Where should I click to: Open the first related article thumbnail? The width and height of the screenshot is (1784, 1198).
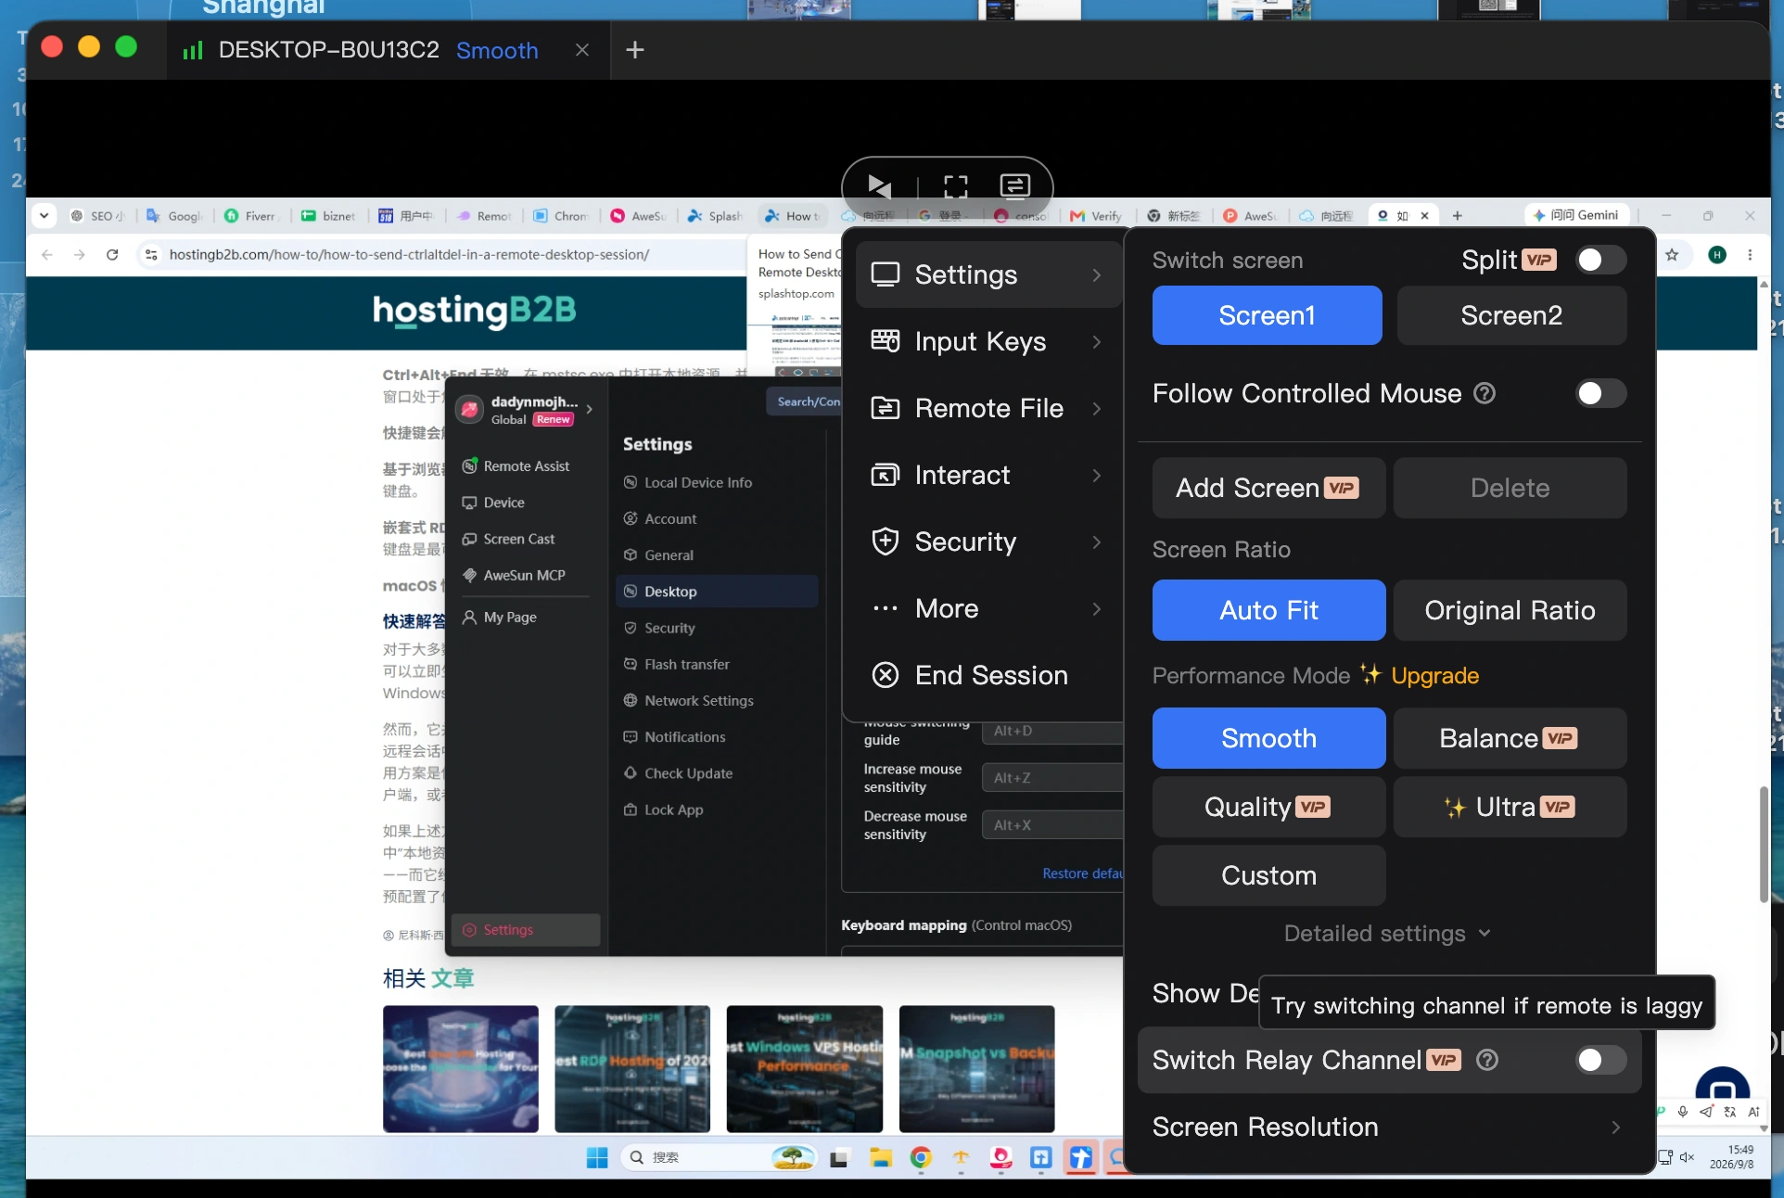(x=460, y=1068)
